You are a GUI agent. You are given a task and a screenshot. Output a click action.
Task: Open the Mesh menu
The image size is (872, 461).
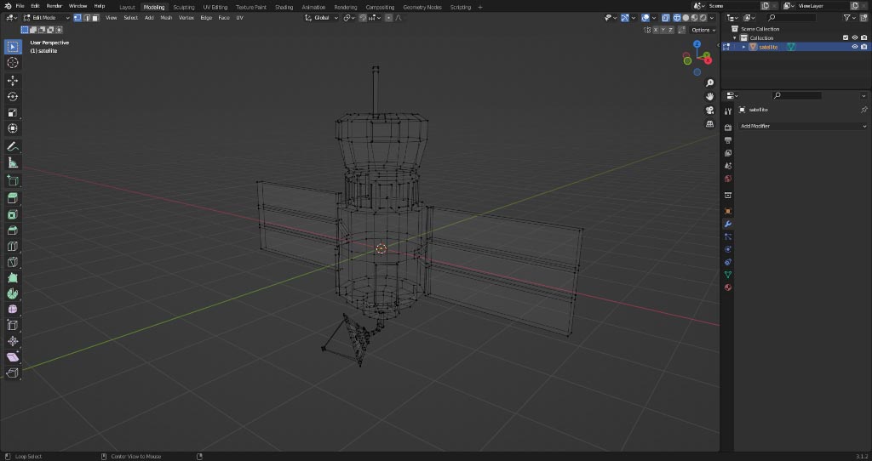pyautogui.click(x=166, y=17)
